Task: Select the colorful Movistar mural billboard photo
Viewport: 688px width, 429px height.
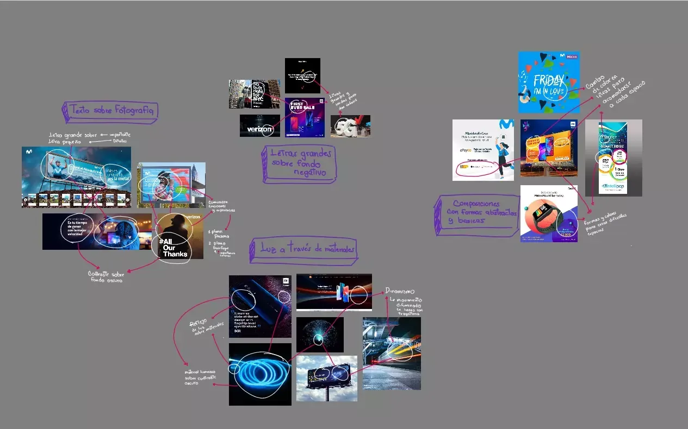Action: [171, 185]
